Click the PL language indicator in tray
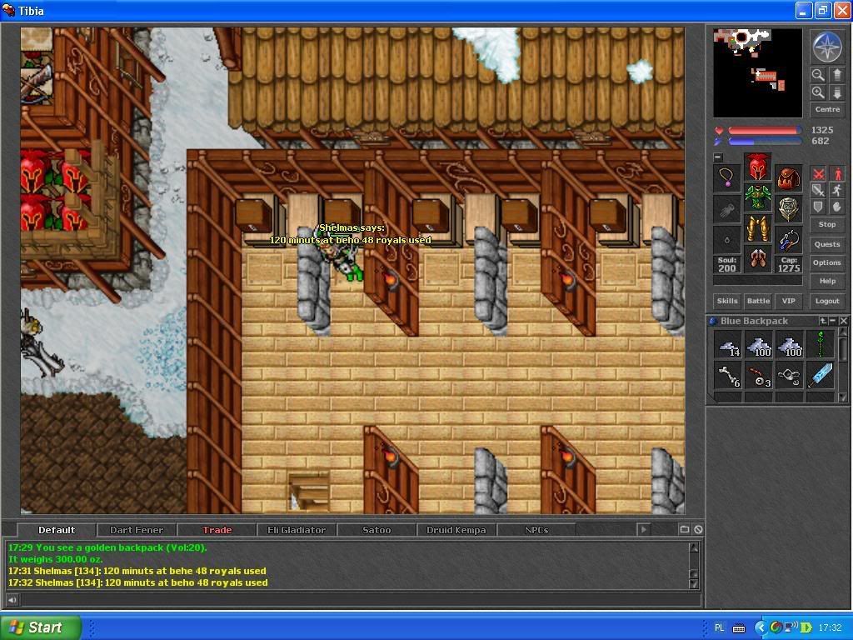This screenshot has width=853, height=640. point(719,628)
